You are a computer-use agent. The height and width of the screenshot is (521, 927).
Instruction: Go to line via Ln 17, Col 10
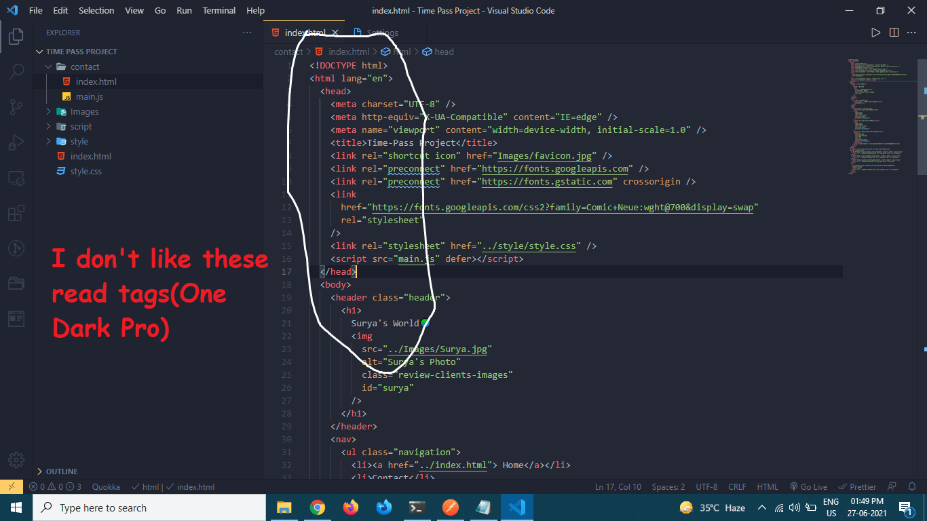click(x=618, y=487)
